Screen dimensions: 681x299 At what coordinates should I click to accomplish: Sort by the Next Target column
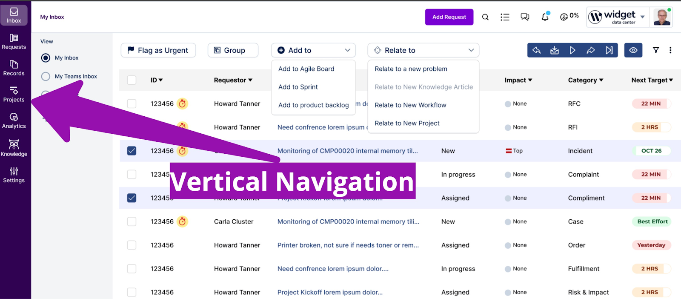[652, 80]
